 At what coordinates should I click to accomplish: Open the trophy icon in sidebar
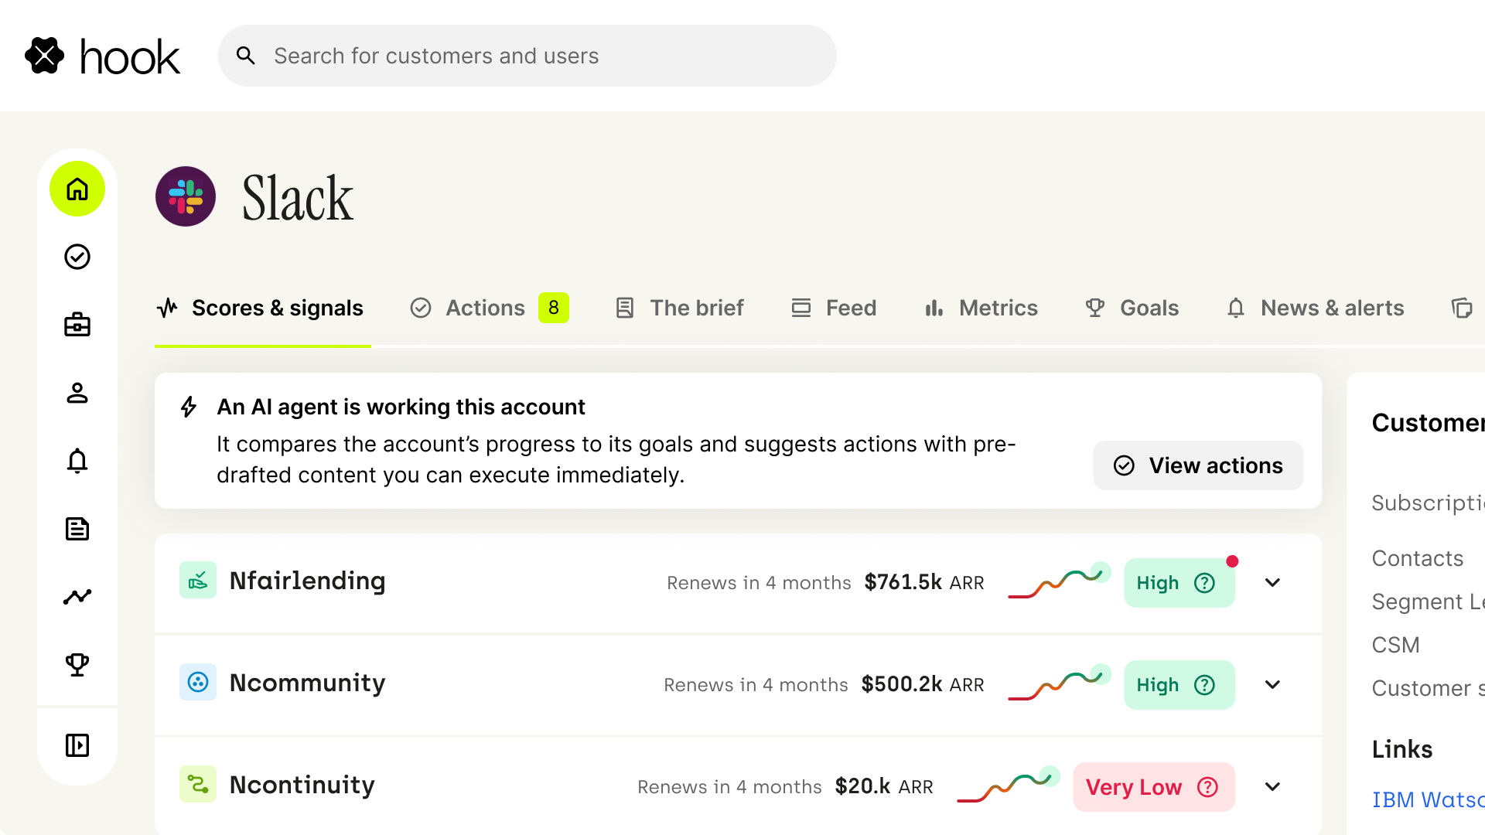pos(77,665)
